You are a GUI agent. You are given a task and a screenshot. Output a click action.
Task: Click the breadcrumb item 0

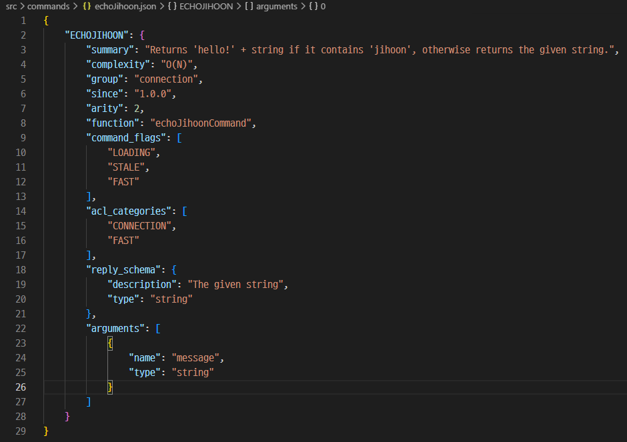pos(323,7)
